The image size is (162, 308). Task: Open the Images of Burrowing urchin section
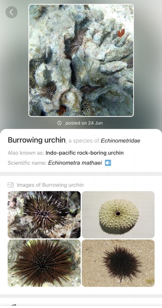pos(45,185)
